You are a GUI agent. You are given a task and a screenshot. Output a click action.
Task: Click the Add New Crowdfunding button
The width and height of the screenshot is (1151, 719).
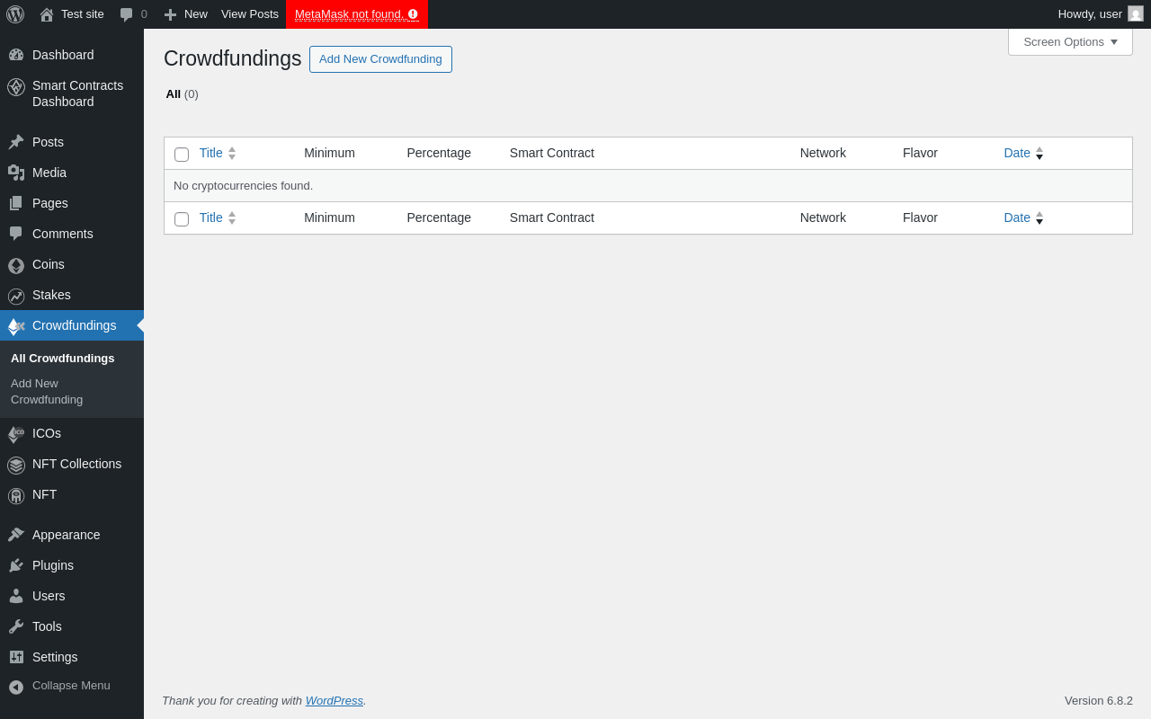tap(380, 59)
